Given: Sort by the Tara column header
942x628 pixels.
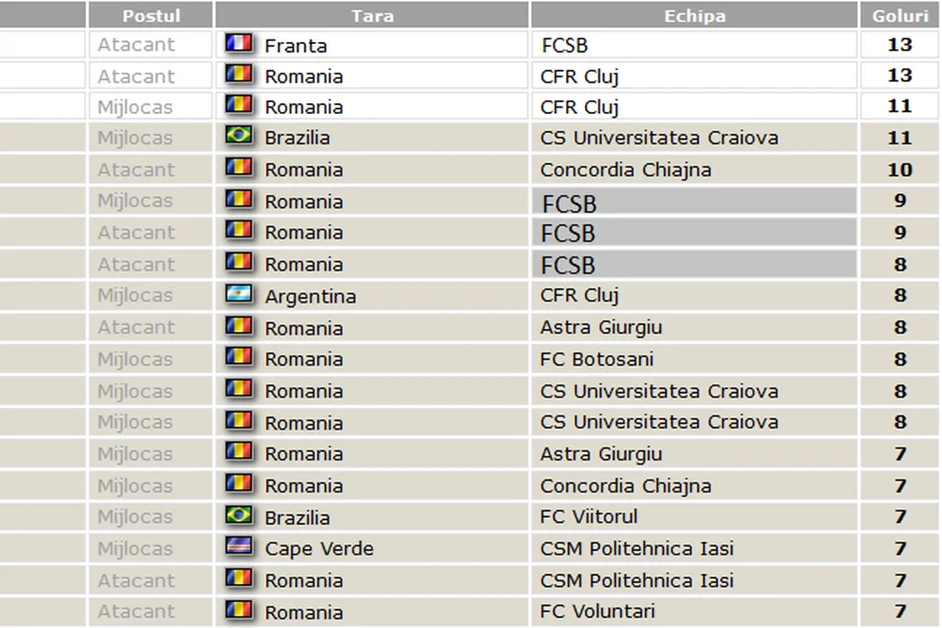Looking at the screenshot, I should coord(372,15).
